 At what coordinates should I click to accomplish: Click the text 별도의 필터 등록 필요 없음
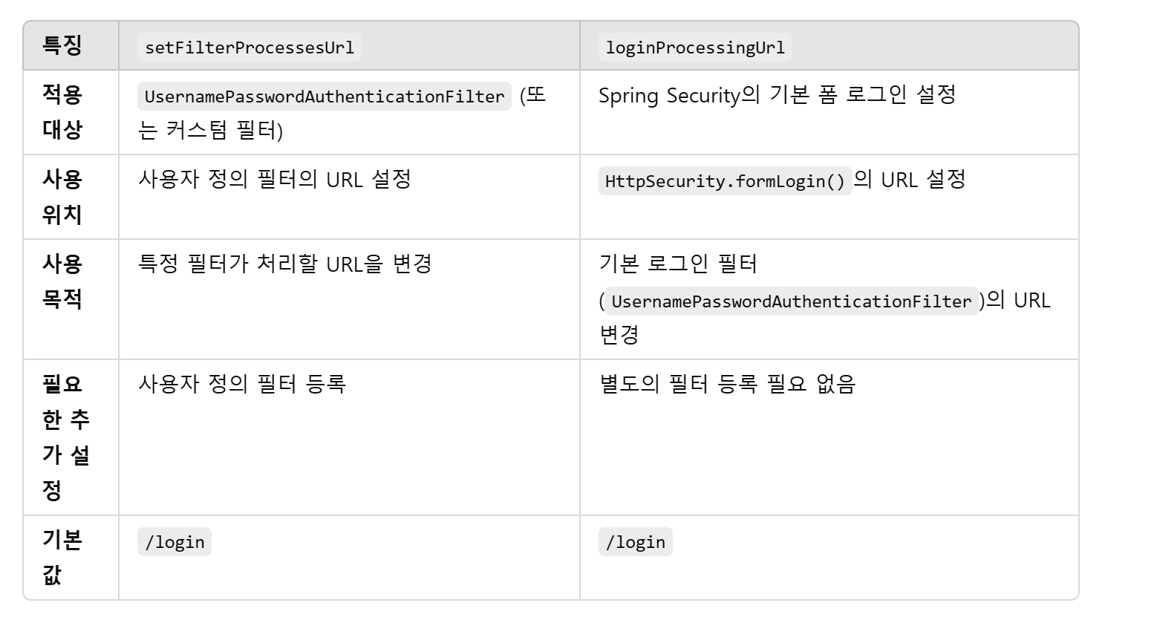(x=728, y=385)
